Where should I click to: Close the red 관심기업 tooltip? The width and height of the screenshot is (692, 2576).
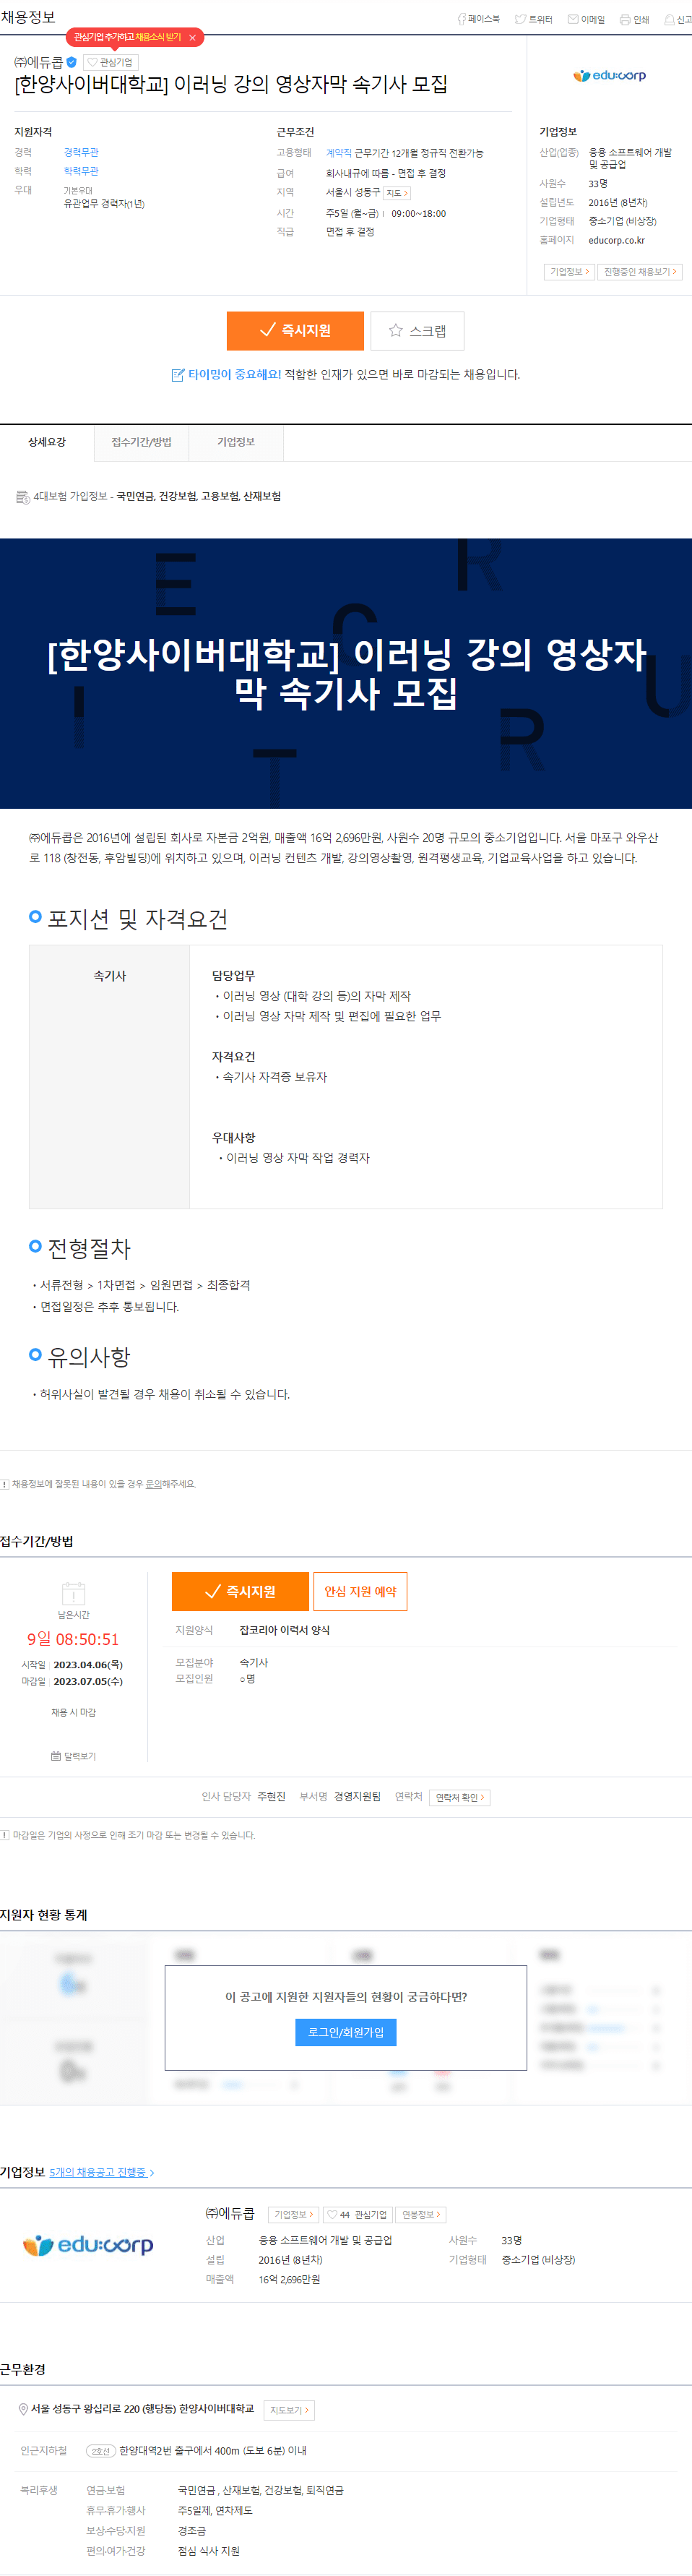(x=192, y=38)
